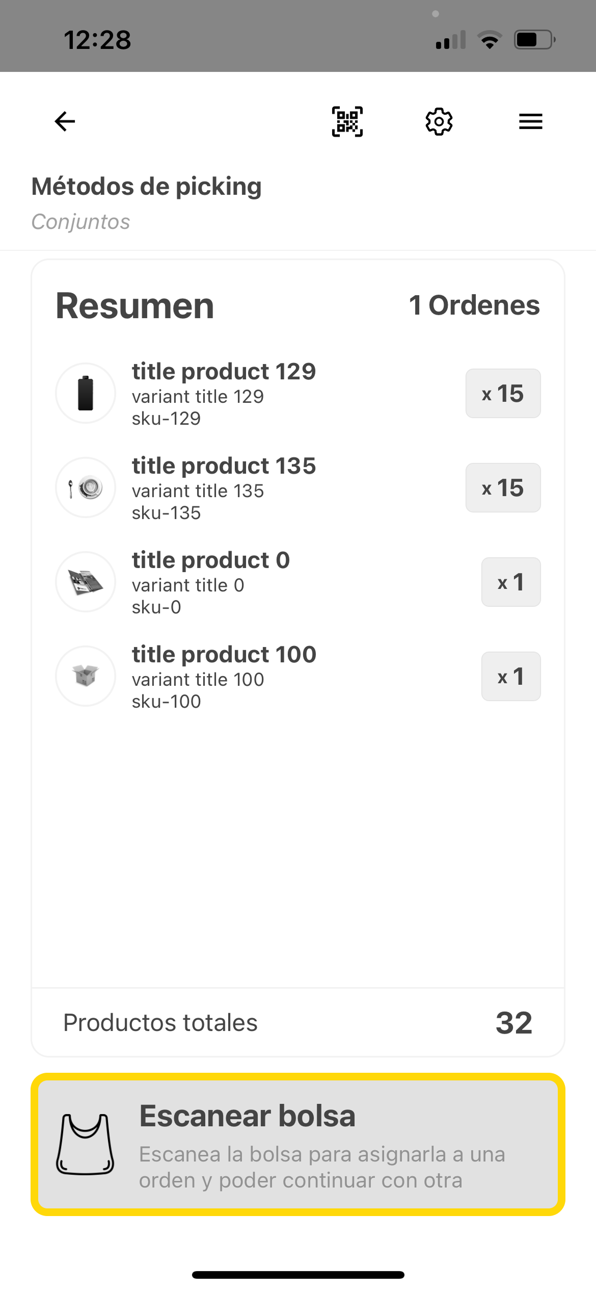The height and width of the screenshot is (1291, 596).
Task: Tap the 1 Ordenes label
Action: click(474, 305)
